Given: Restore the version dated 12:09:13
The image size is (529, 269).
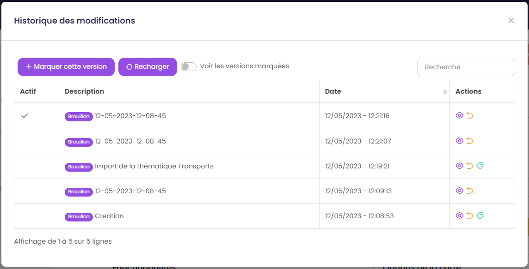Looking at the screenshot, I should (470, 191).
